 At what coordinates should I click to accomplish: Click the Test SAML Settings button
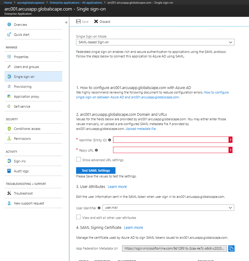96,170
